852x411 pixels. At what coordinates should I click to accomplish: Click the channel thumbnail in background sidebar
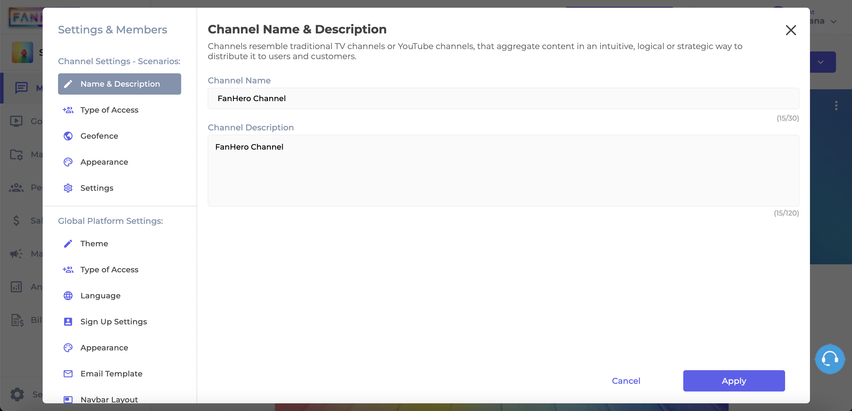(22, 52)
